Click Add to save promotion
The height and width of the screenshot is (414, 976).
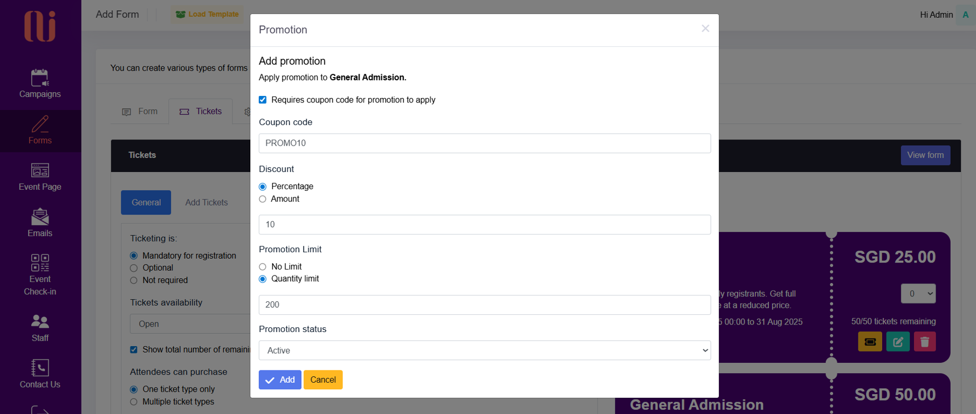coord(280,380)
